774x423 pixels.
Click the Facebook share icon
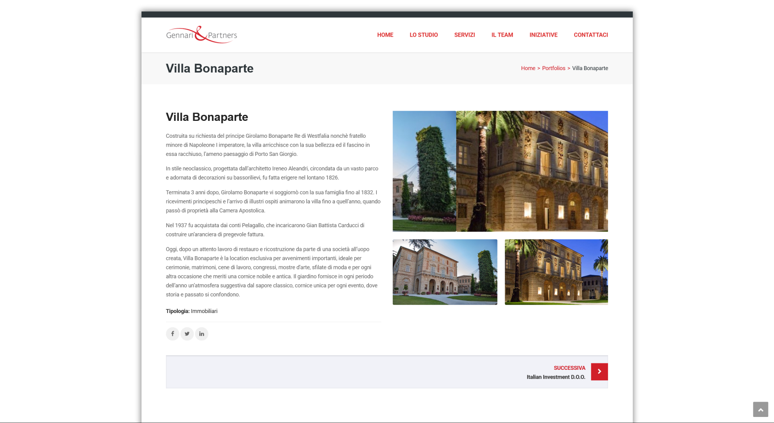173,334
